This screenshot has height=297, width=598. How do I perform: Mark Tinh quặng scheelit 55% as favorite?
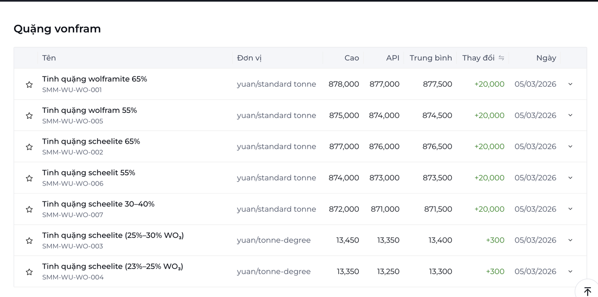point(29,178)
